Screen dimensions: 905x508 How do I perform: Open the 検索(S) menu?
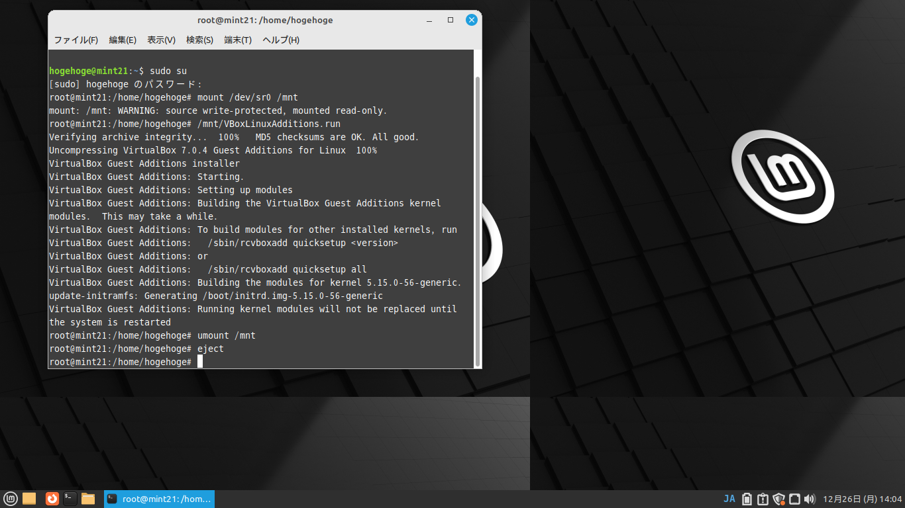tap(199, 40)
